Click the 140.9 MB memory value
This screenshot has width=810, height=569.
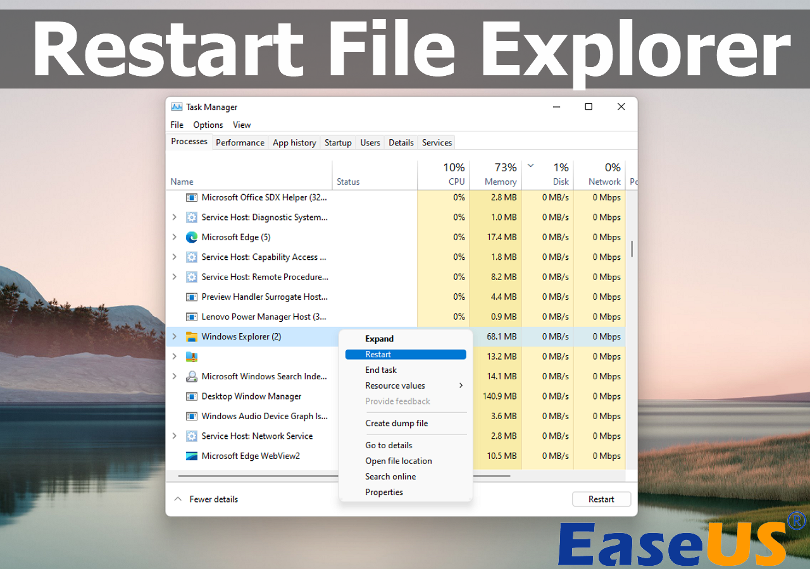click(x=499, y=396)
